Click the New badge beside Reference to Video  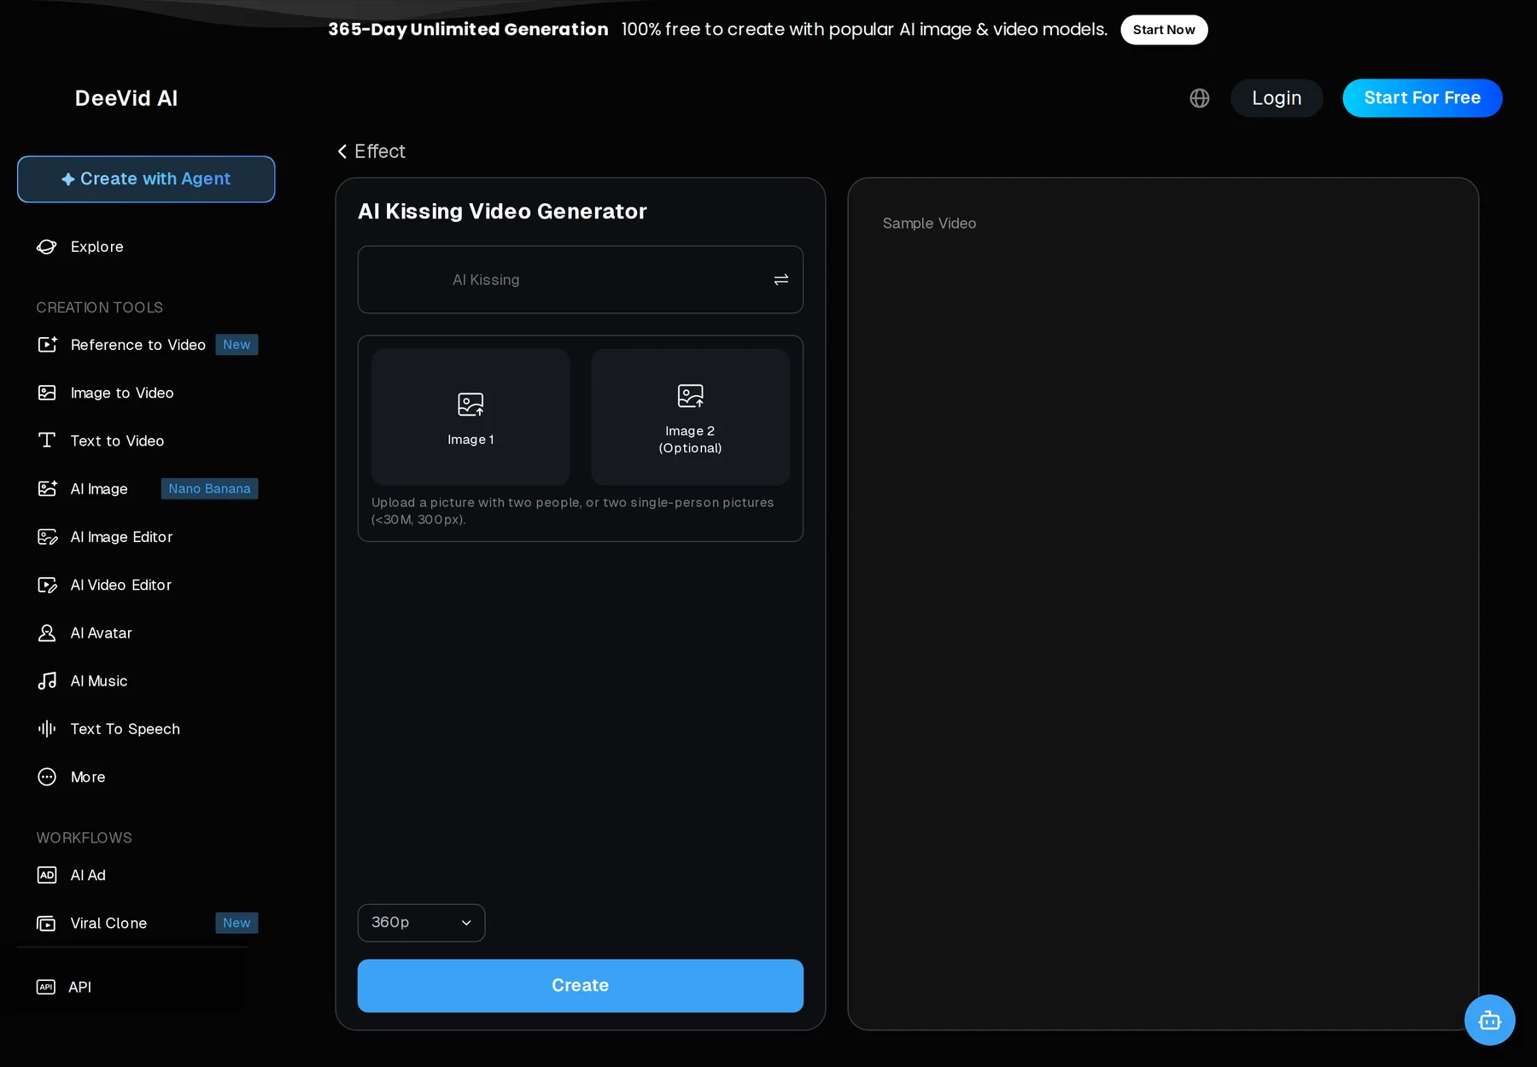point(237,345)
